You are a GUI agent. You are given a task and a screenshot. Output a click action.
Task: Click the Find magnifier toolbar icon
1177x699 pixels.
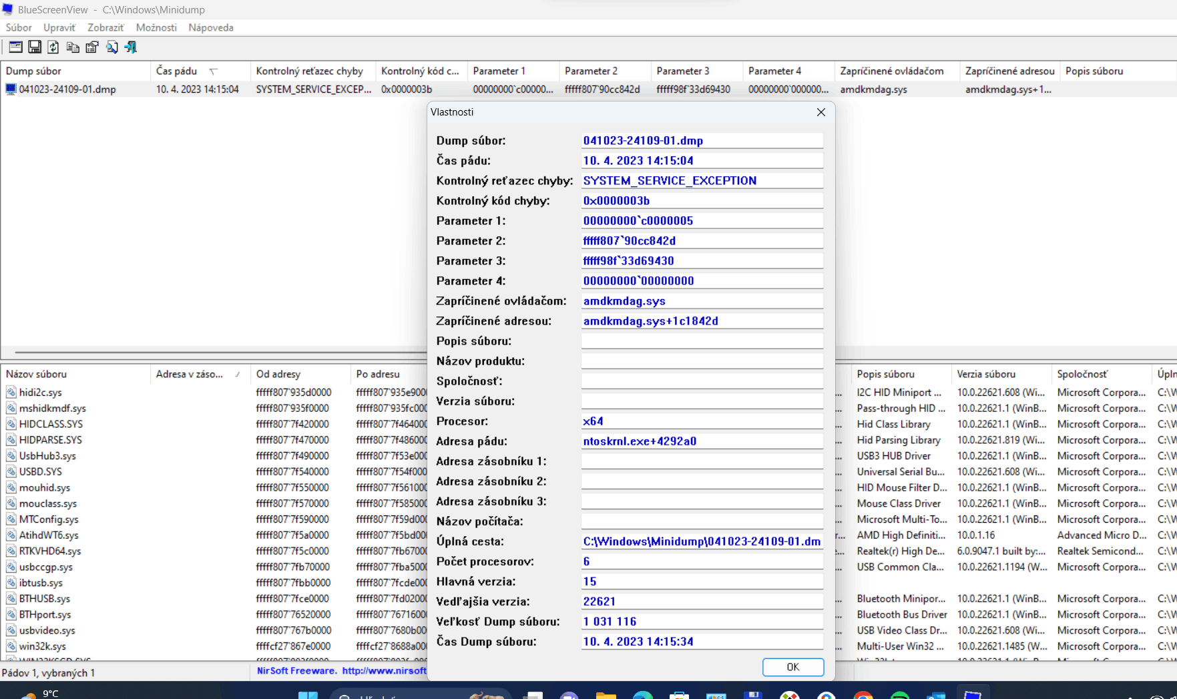111,47
